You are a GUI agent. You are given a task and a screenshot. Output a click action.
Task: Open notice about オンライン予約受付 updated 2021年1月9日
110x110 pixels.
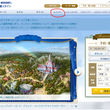pyautogui.click(x=38, y=24)
